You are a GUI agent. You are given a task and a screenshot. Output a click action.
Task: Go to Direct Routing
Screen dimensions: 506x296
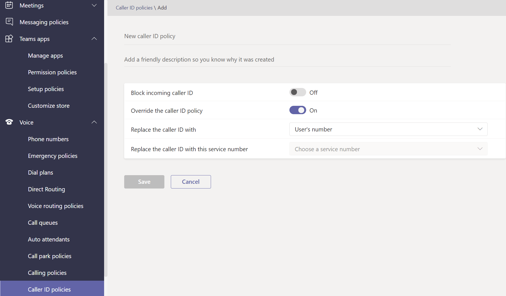(x=46, y=189)
